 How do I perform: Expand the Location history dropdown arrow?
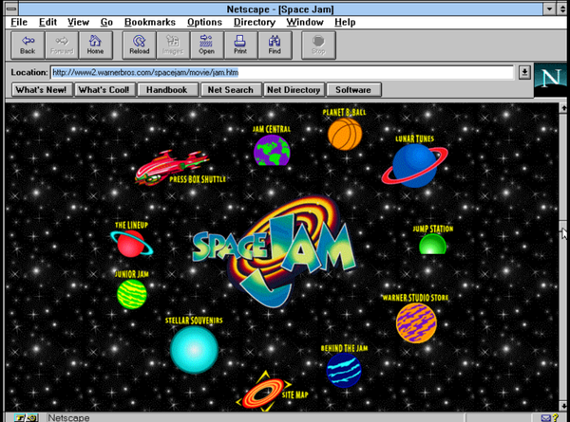(524, 72)
